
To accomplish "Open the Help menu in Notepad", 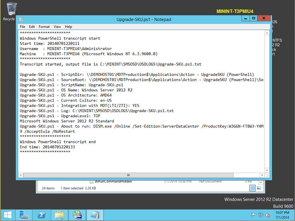I will click(68, 27).
